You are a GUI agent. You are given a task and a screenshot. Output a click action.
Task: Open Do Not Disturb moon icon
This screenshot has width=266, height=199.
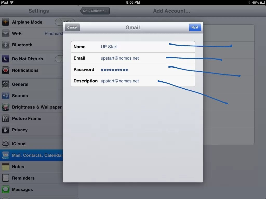[5, 59]
